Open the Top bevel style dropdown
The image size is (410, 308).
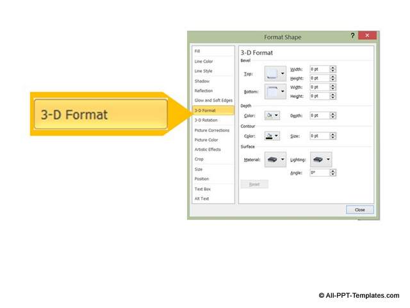pyautogui.click(x=275, y=74)
